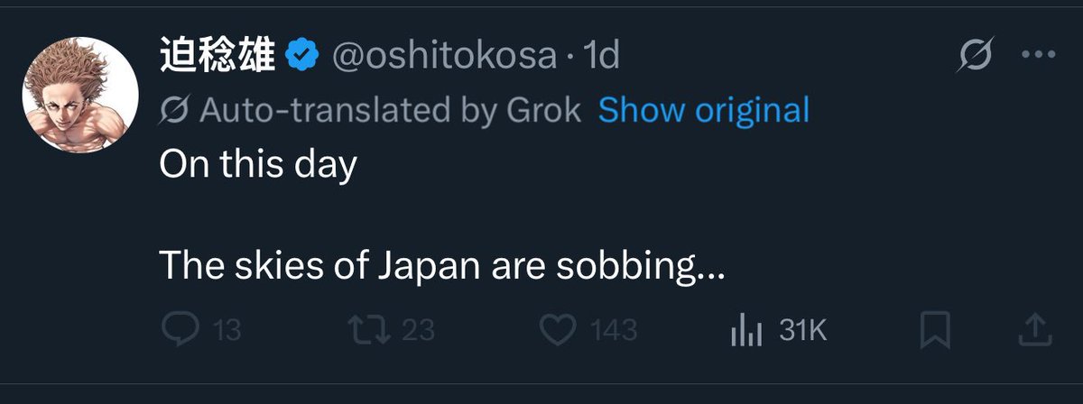Viewport: 1083px width, 404px height.
Task: Open the tweet text about skies of Japan
Action: pos(442,267)
